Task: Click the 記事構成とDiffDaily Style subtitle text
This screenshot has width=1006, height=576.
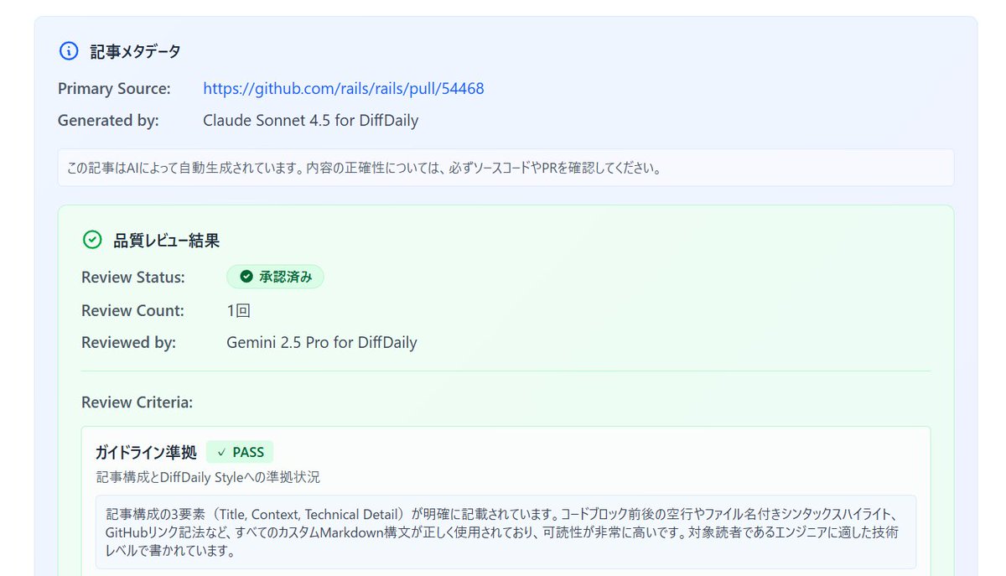Action: click(208, 477)
